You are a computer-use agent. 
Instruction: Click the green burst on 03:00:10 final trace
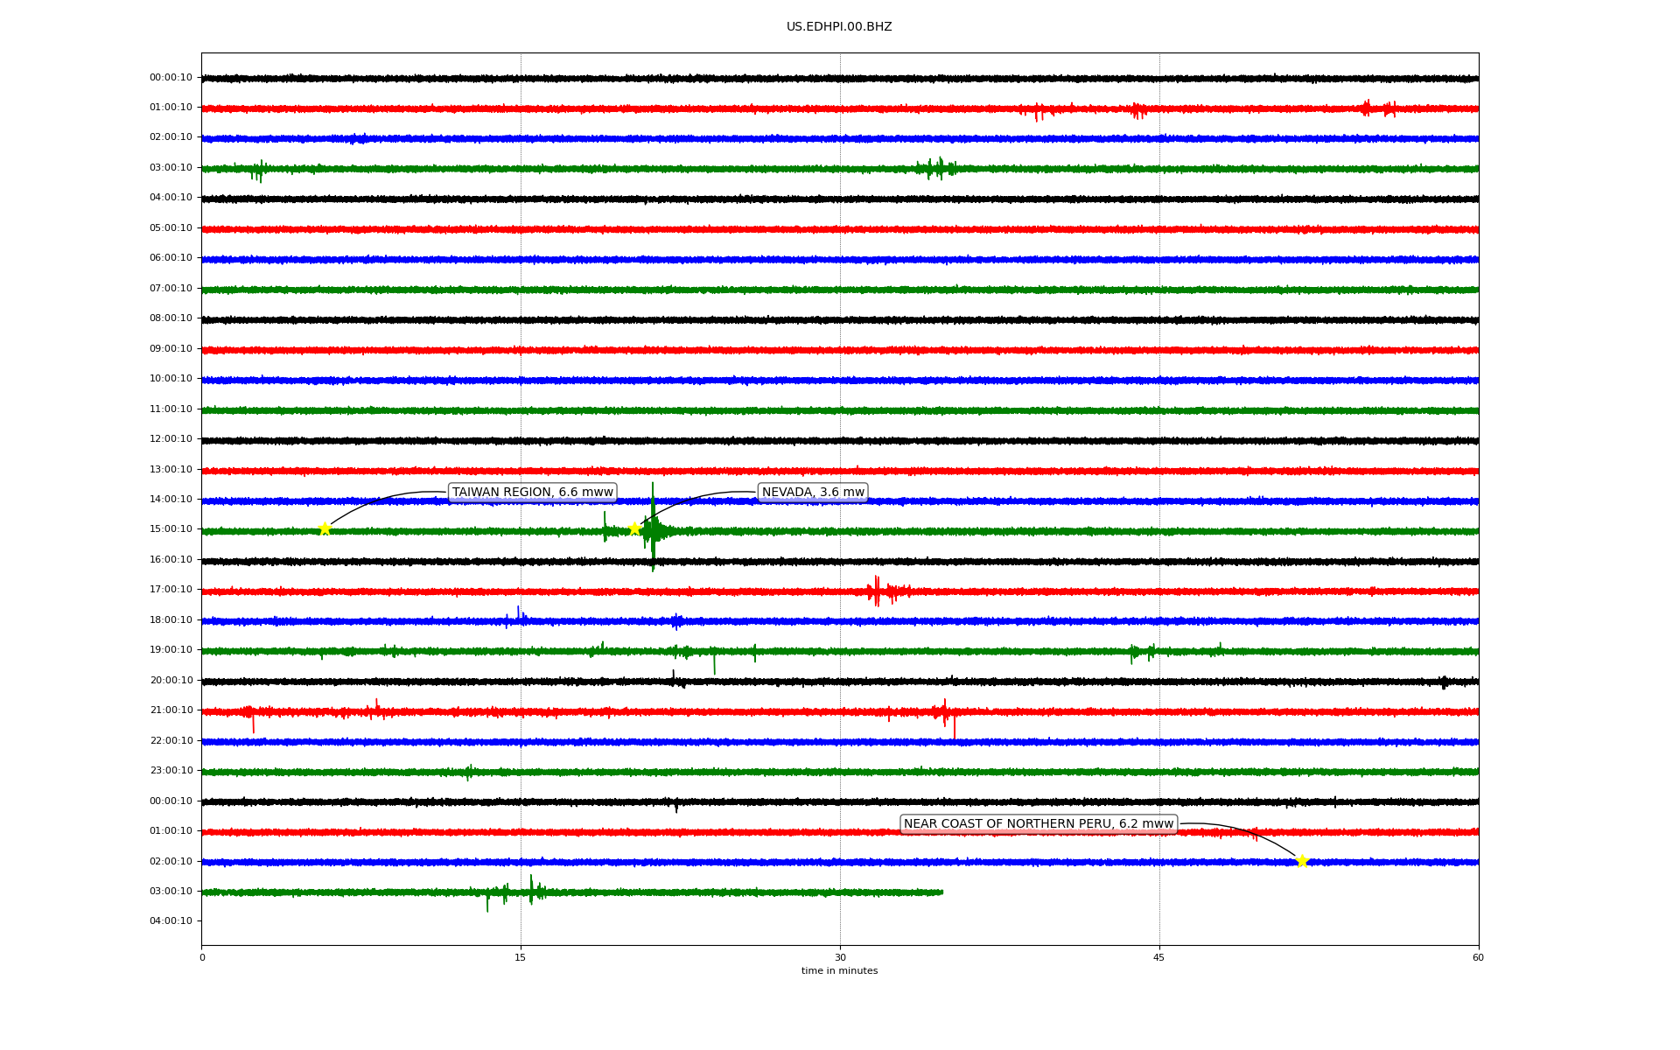click(531, 891)
